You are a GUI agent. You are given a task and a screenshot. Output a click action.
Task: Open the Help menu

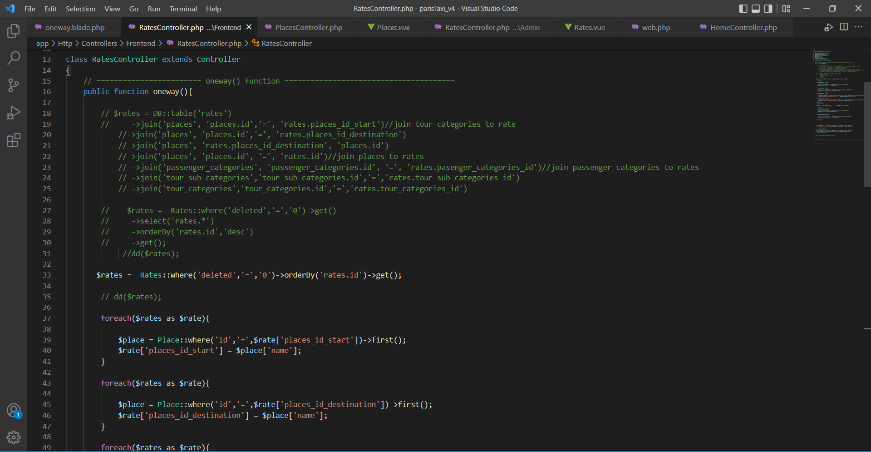coord(213,9)
